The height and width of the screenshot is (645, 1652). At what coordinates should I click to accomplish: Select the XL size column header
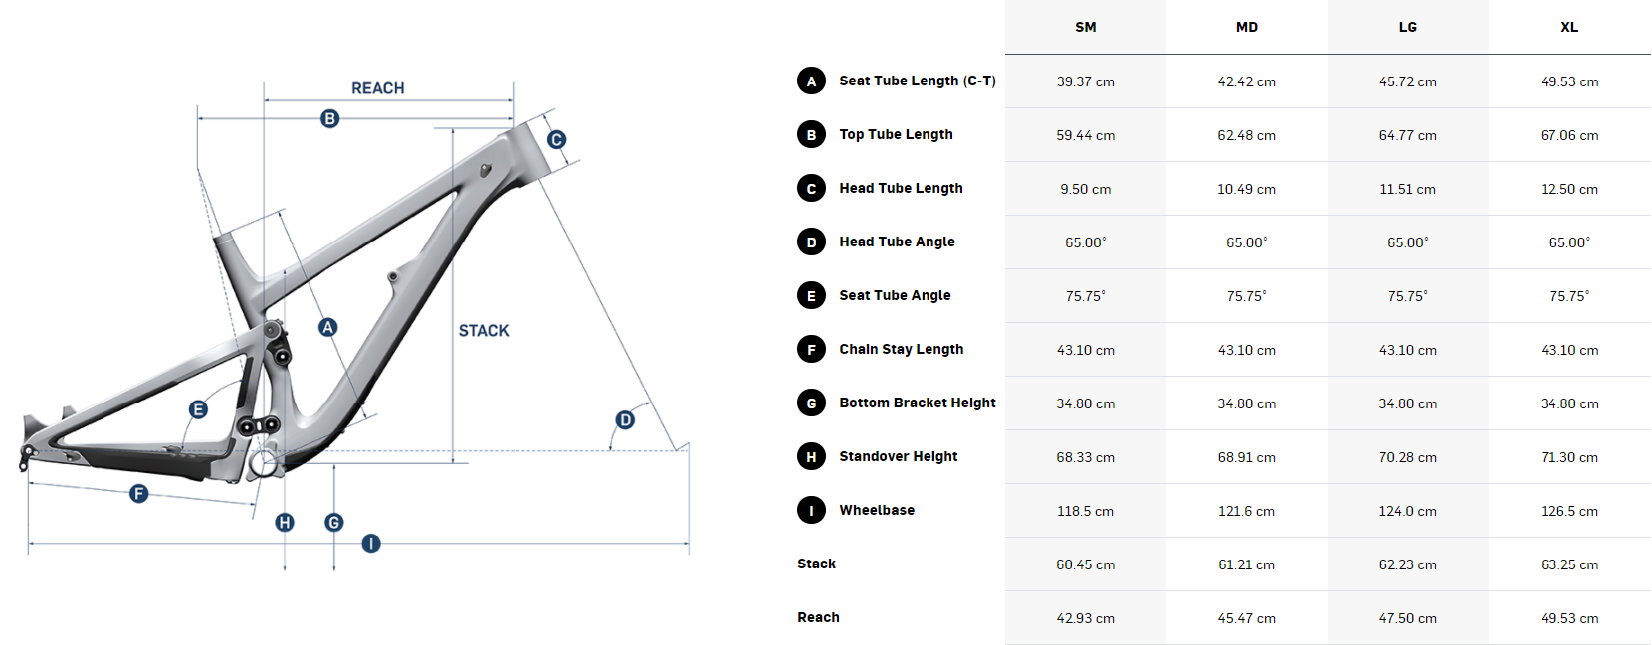point(1569,28)
